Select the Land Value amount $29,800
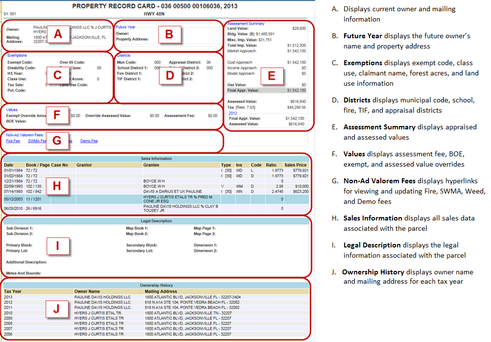 click(x=299, y=28)
